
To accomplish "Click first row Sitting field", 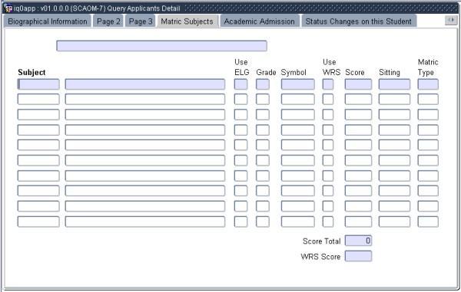I will coord(395,84).
